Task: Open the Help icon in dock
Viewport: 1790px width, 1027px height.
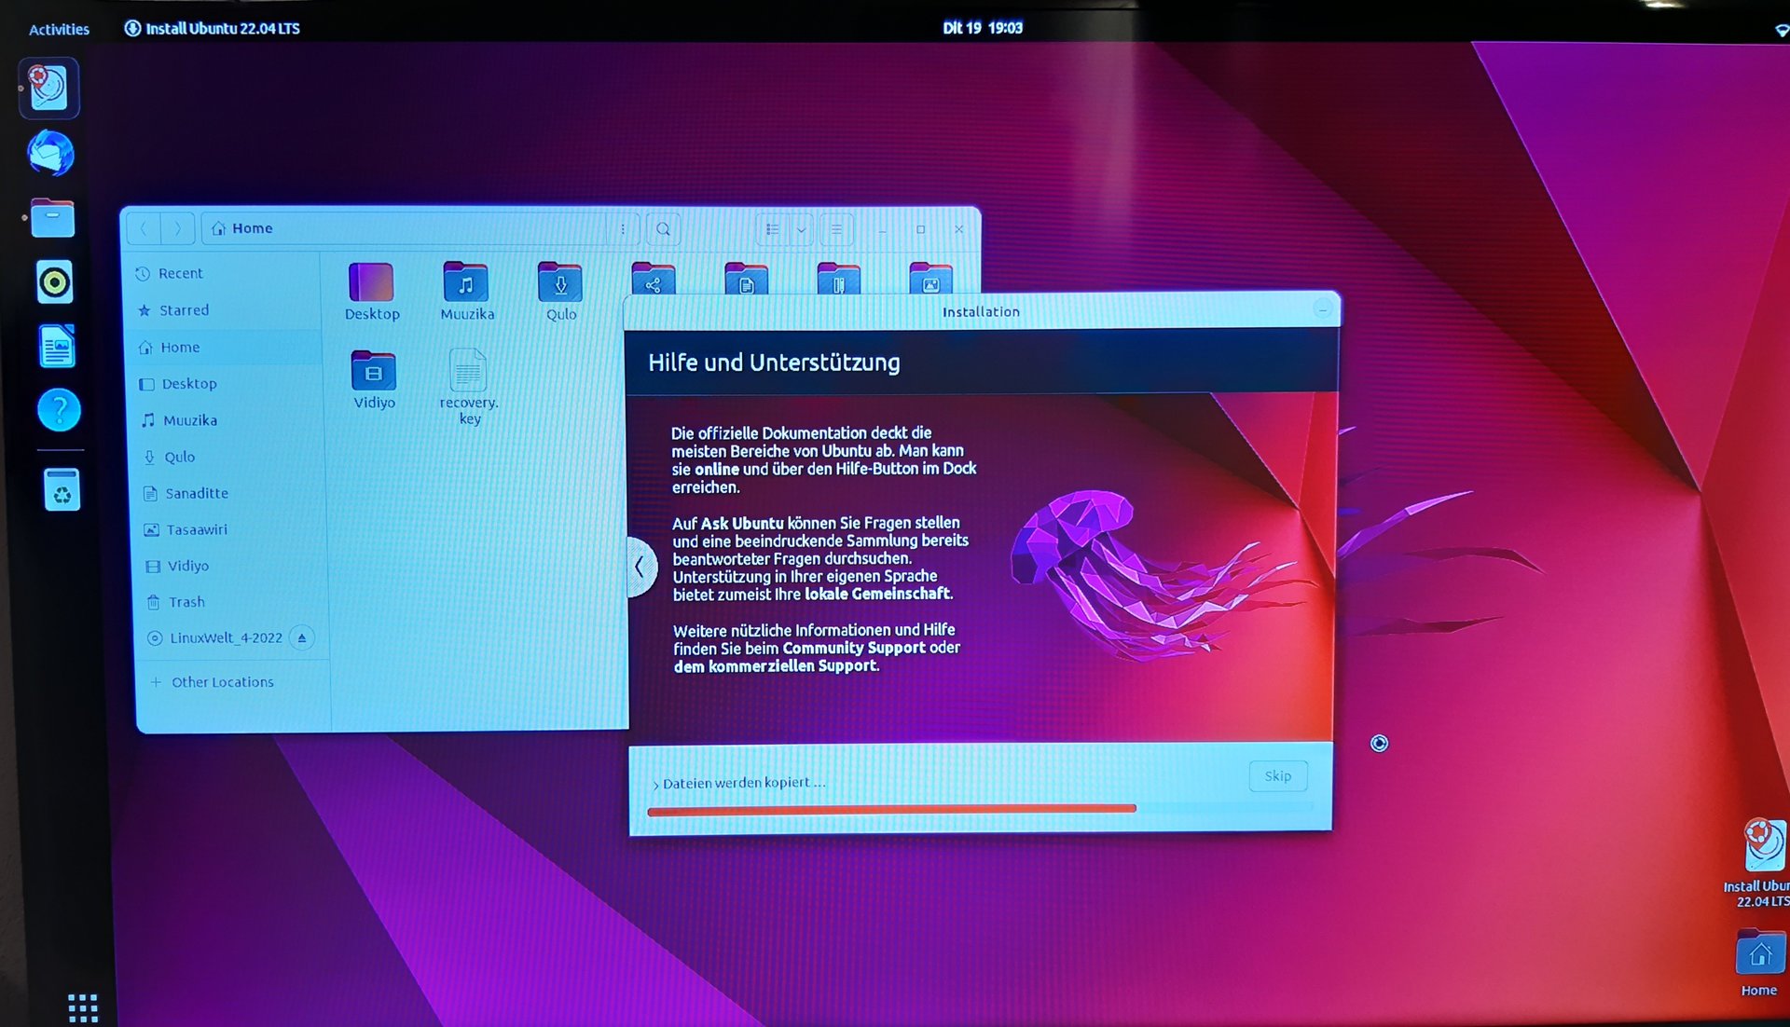Action: [x=59, y=410]
